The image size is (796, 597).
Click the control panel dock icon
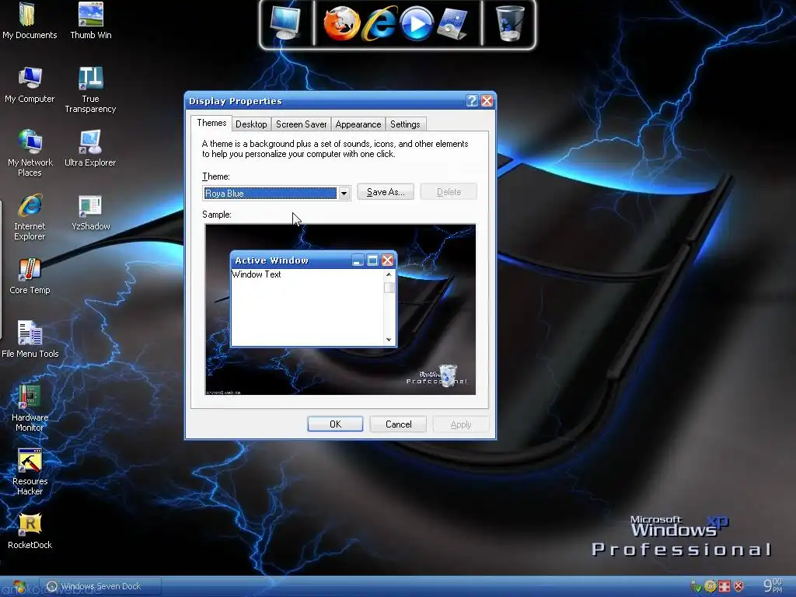(452, 23)
